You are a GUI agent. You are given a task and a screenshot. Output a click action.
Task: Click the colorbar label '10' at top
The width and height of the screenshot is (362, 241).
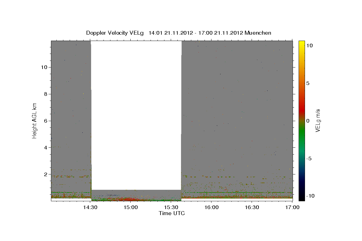coord(309,45)
